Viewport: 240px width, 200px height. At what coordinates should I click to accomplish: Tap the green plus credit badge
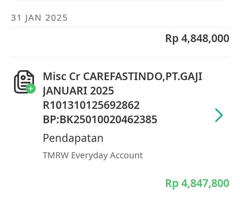coord(31,88)
